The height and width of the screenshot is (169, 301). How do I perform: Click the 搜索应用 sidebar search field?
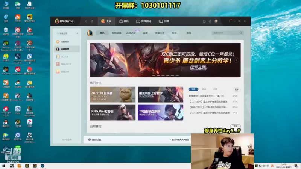(64, 33)
